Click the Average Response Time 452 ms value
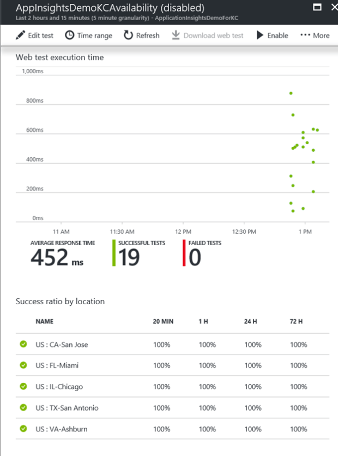 click(x=57, y=258)
